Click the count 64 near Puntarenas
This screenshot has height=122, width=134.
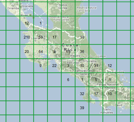coord(40,52)
